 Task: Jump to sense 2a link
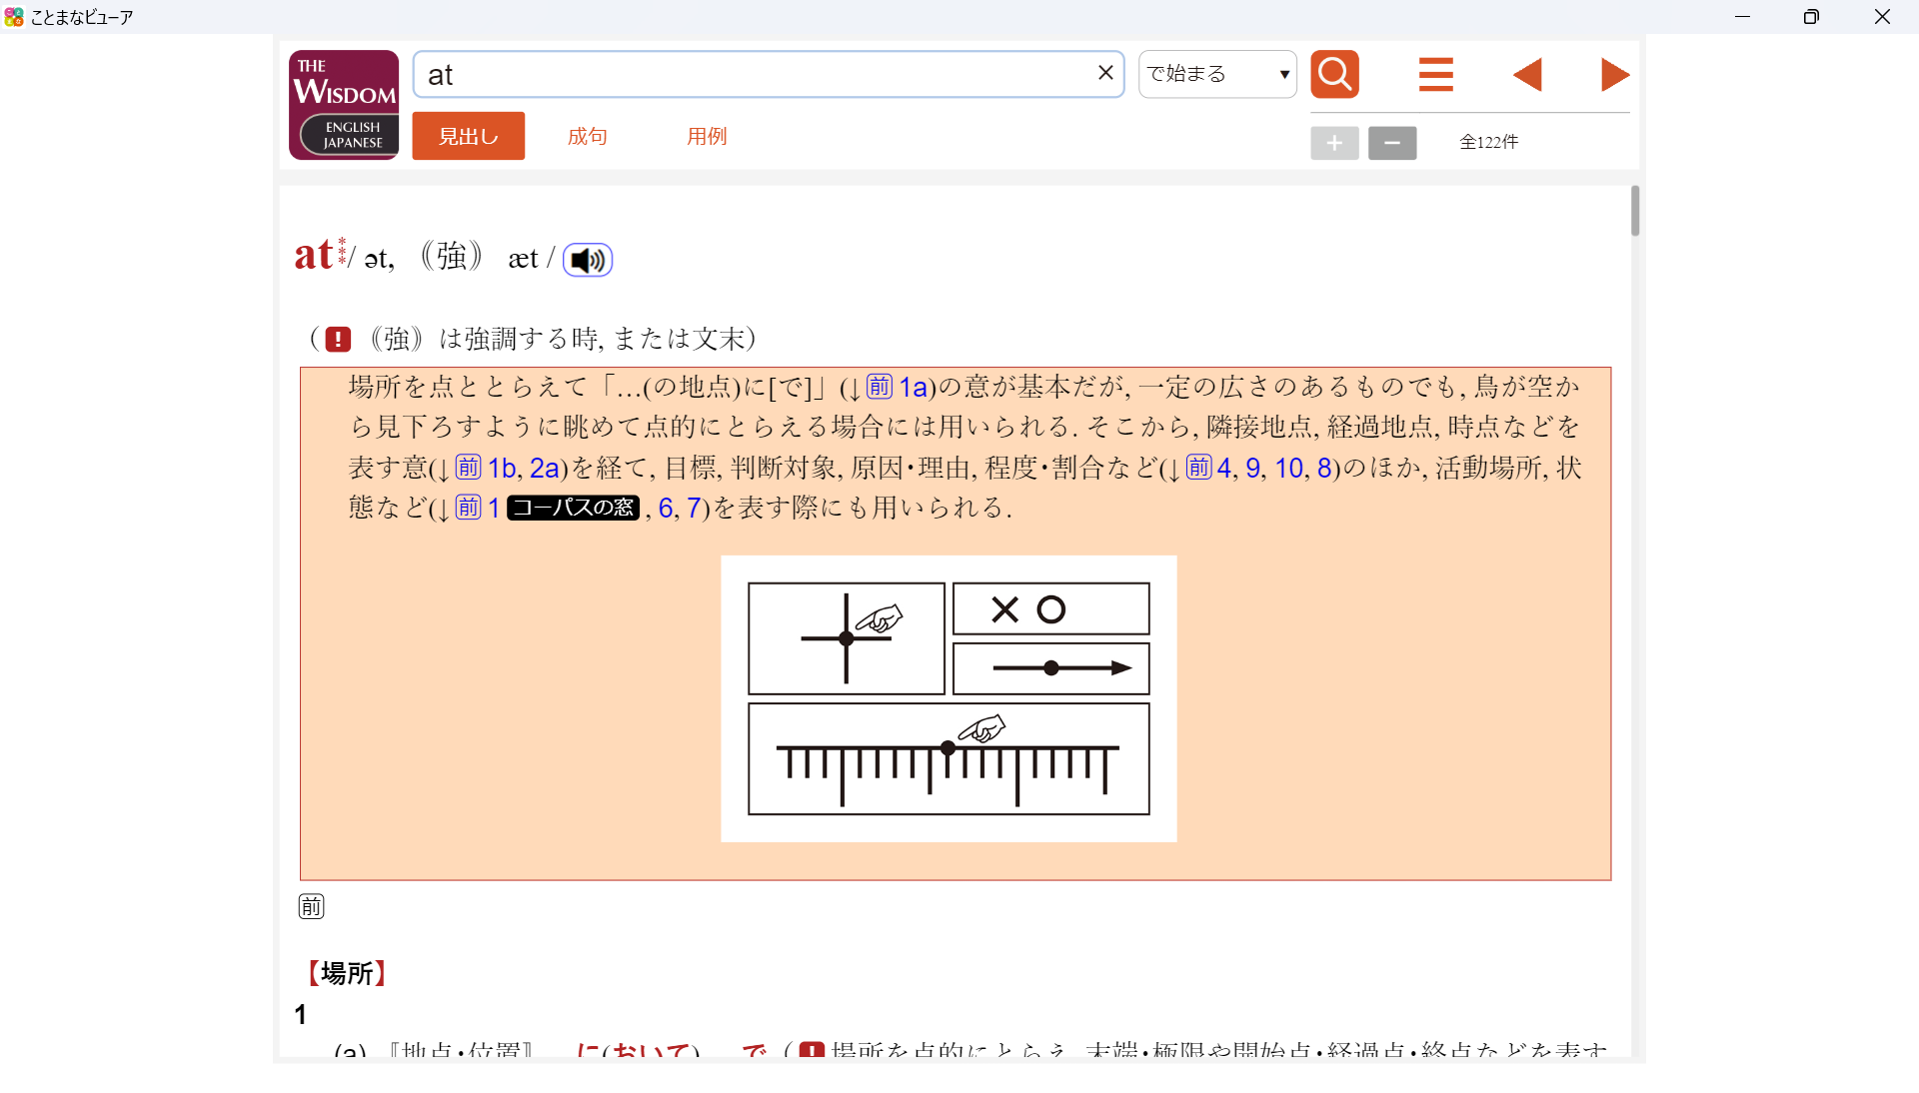tap(544, 469)
